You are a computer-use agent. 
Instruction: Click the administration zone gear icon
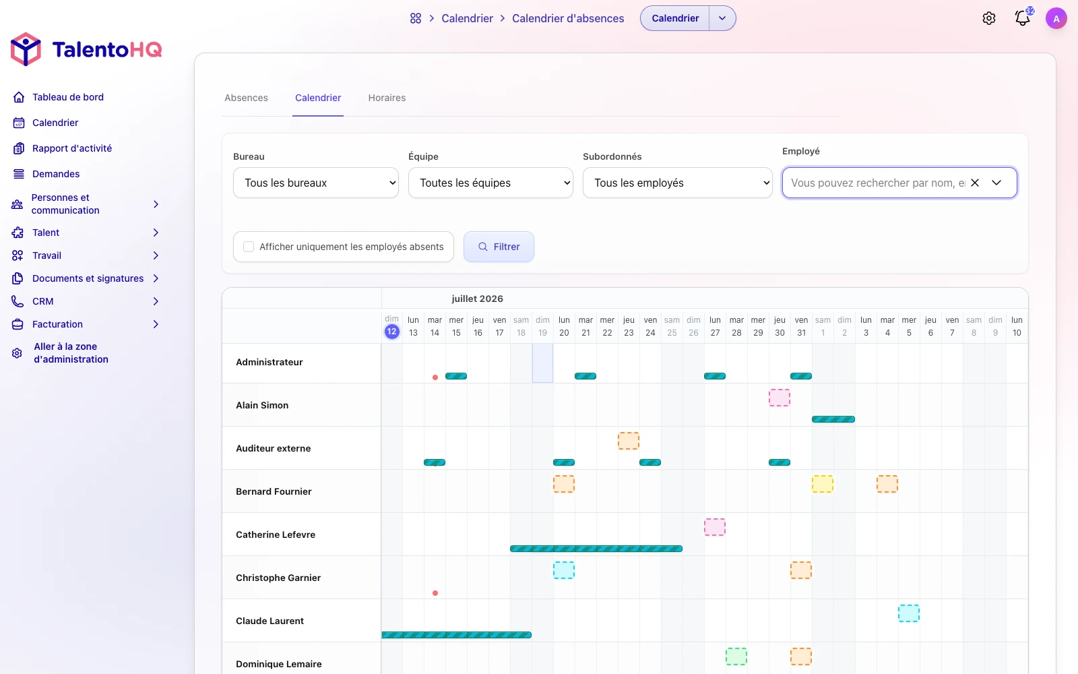pos(18,353)
